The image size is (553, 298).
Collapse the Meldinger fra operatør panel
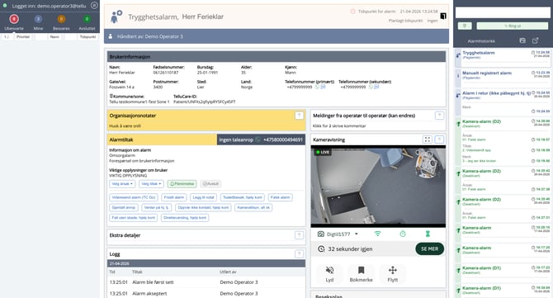pyautogui.click(x=439, y=116)
